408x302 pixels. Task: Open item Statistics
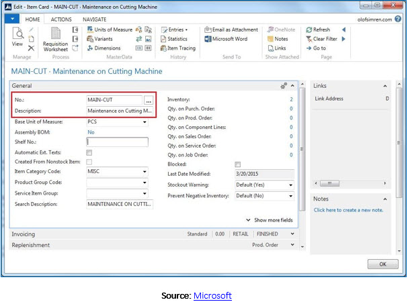point(174,39)
